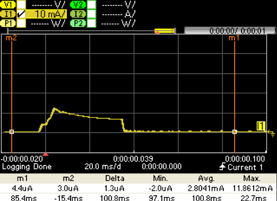This screenshot has height=201, width=277.
Task: Click the 0:00:00.100 end time label
Action: 245,159
